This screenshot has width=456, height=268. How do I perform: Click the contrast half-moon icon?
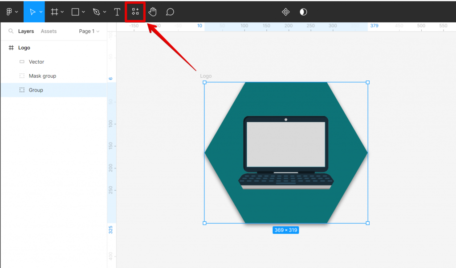point(303,12)
